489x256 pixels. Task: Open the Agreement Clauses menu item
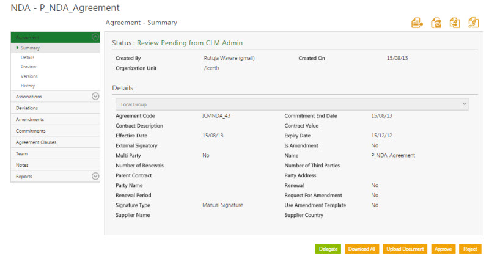[x=36, y=142]
